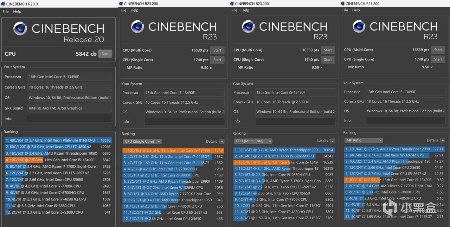The image size is (450, 227).
Task: Select highlighted i5-13490F row scoring 1740
Action: point(173,150)
